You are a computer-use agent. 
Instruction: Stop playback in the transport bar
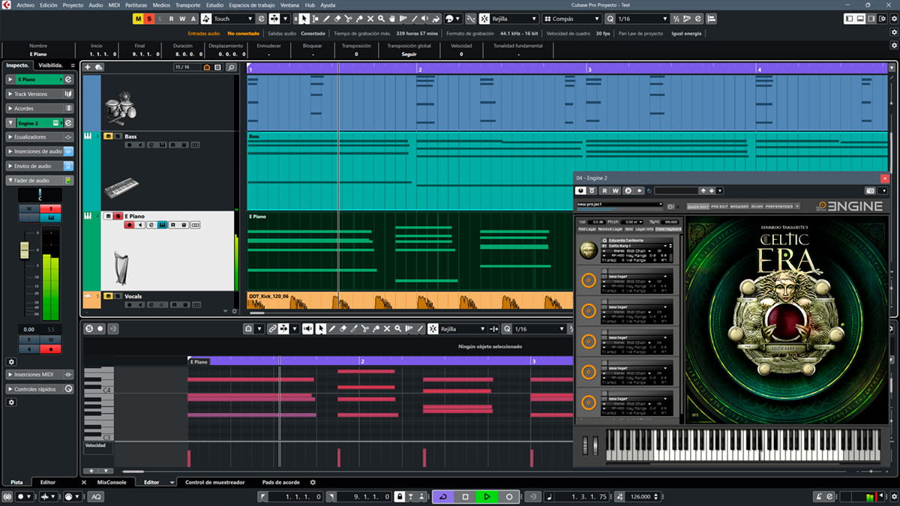(x=465, y=496)
